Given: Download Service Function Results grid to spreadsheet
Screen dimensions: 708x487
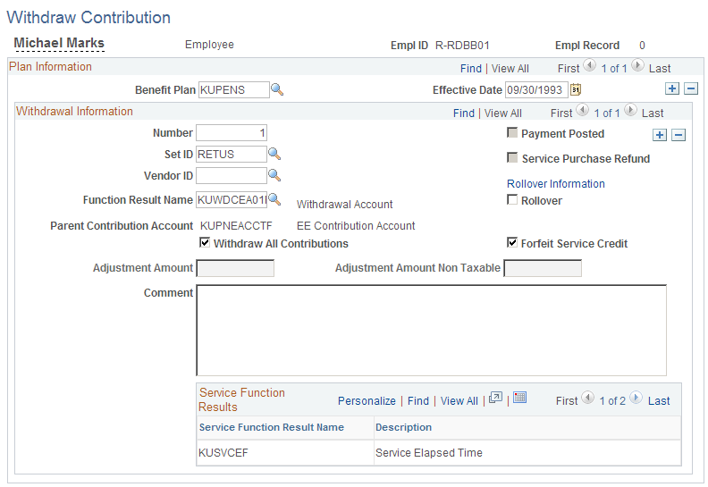Looking at the screenshot, I should 519,398.
